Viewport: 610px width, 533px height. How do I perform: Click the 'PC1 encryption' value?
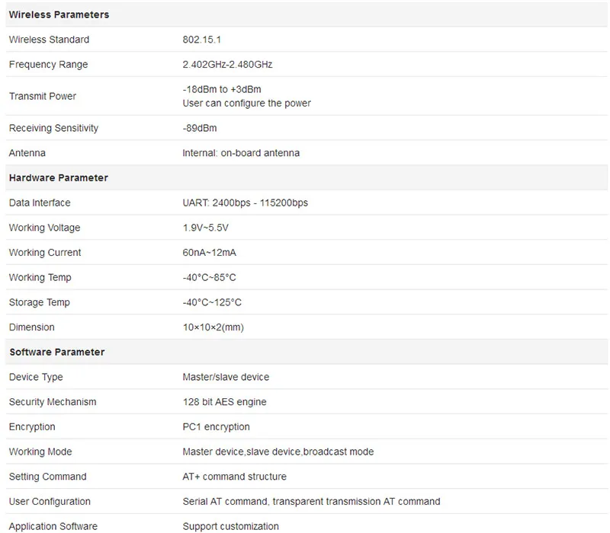216,426
